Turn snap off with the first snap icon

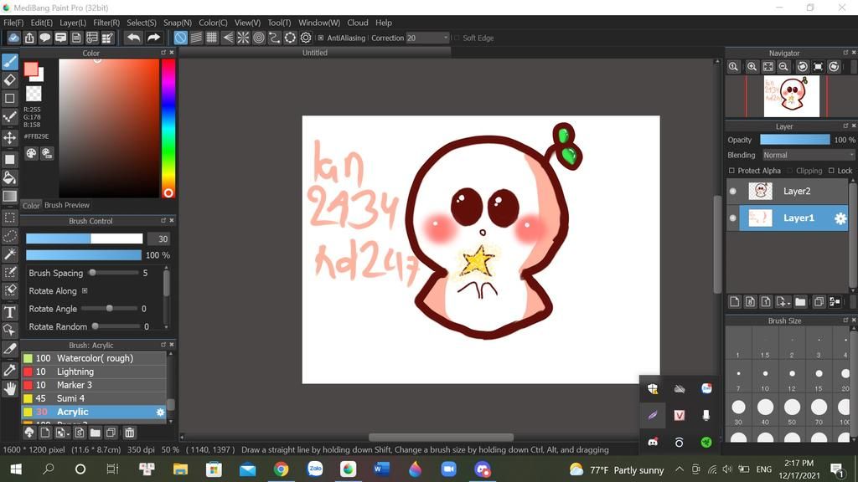[180, 38]
